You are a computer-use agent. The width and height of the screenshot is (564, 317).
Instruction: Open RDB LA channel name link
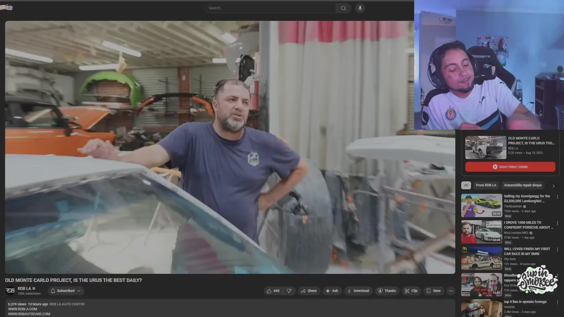(24, 289)
